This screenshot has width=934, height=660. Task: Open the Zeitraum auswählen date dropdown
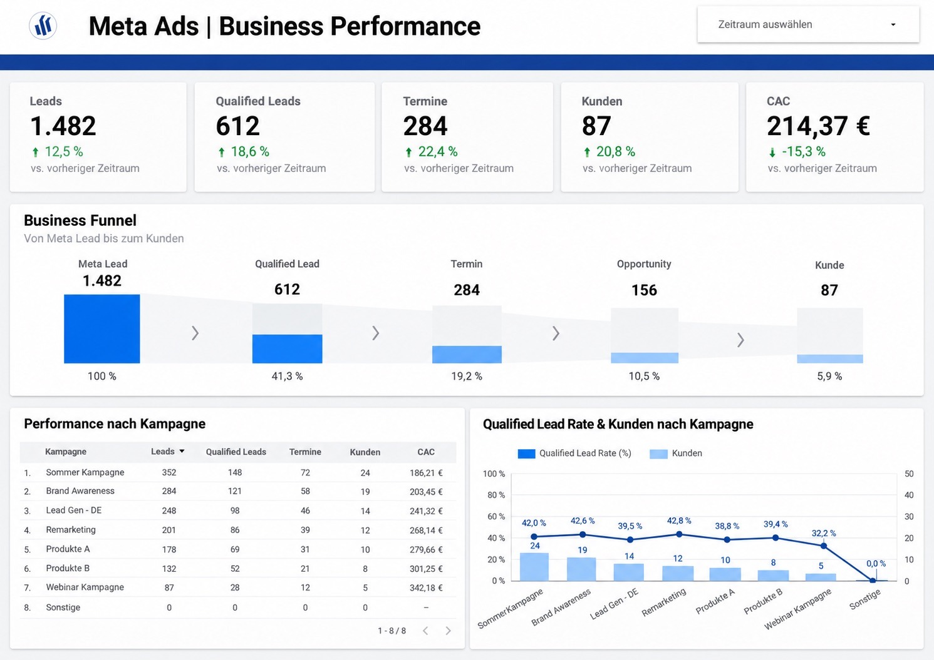point(808,24)
